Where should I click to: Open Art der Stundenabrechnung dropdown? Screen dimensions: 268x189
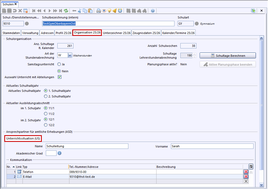click(x=70, y=55)
